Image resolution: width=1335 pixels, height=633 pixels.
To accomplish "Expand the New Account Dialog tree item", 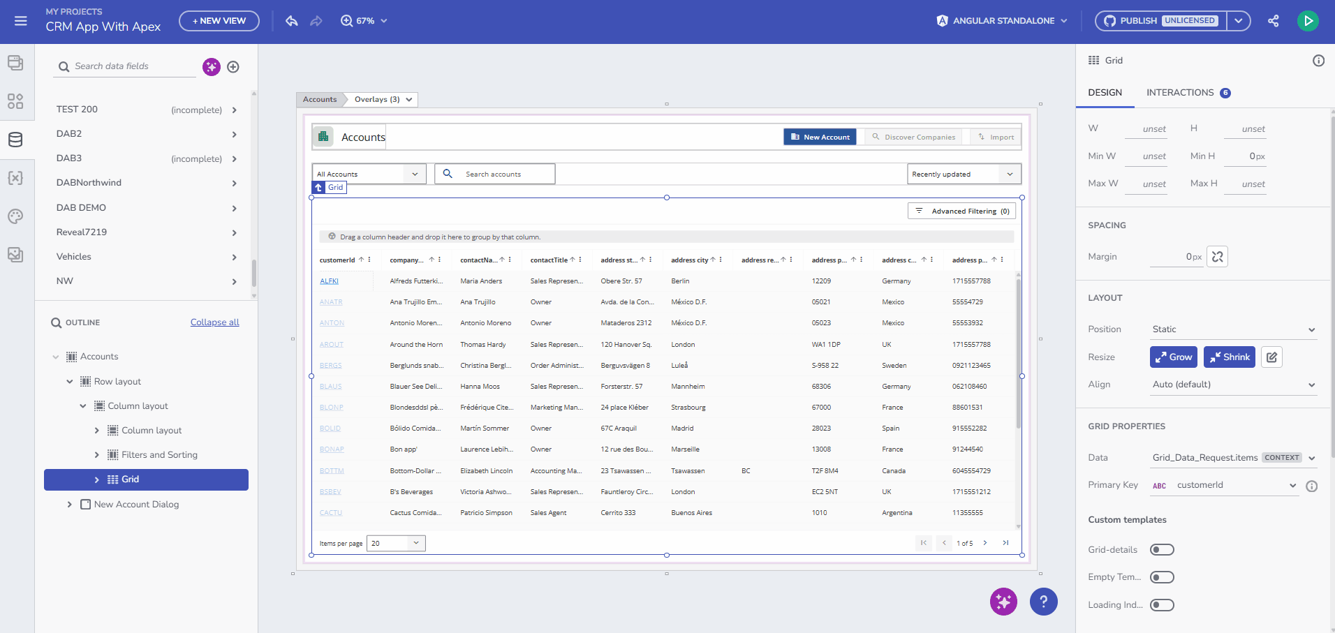I will 69,505.
